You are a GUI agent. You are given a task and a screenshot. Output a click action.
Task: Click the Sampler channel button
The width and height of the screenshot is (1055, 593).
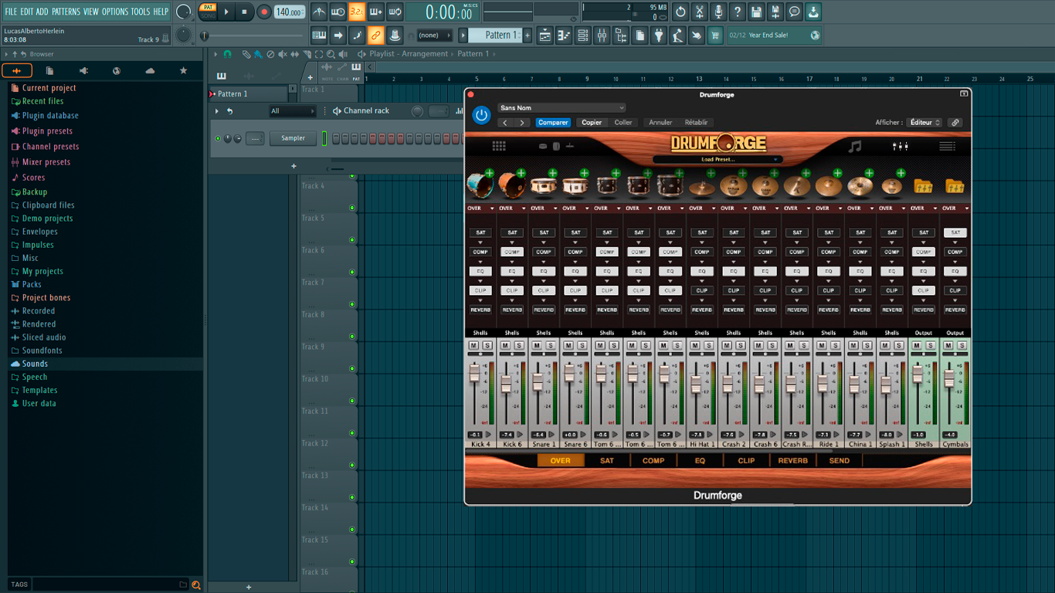pos(293,139)
